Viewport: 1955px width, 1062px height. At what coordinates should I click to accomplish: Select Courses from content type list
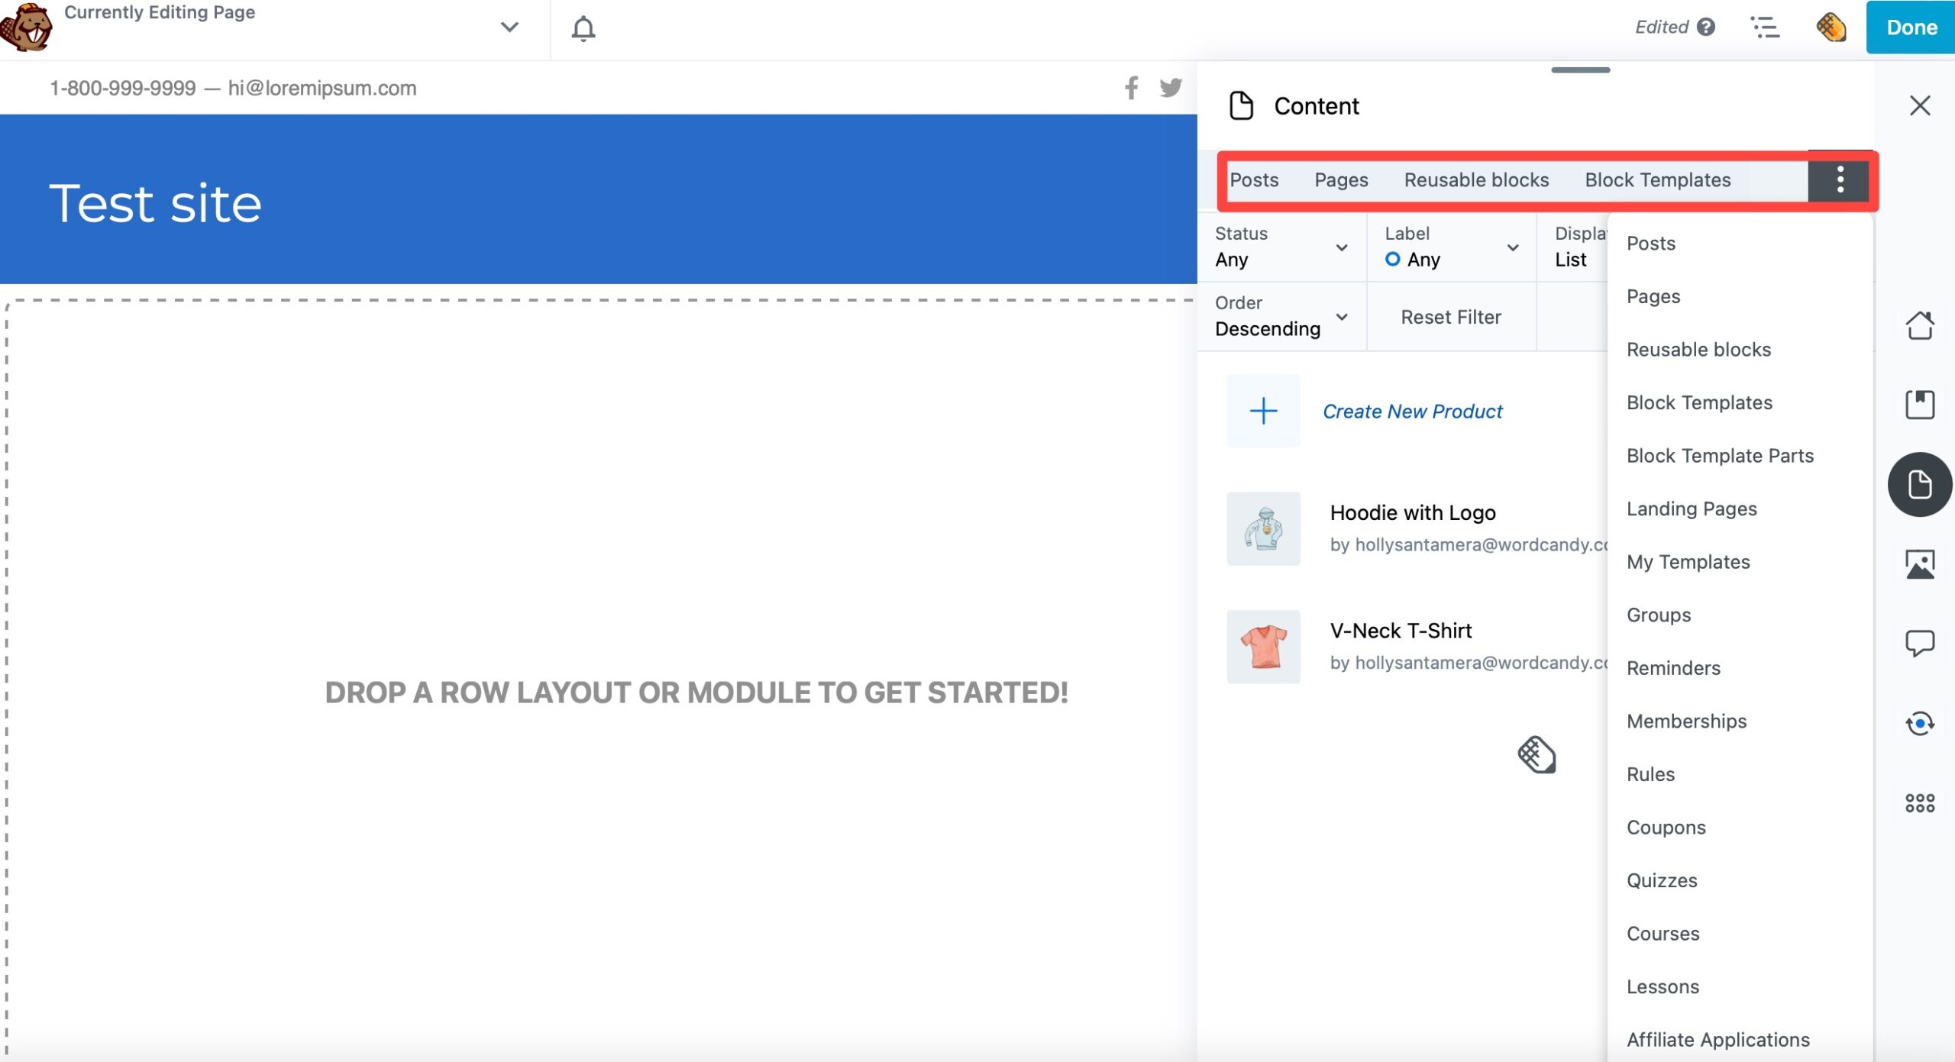click(x=1663, y=932)
